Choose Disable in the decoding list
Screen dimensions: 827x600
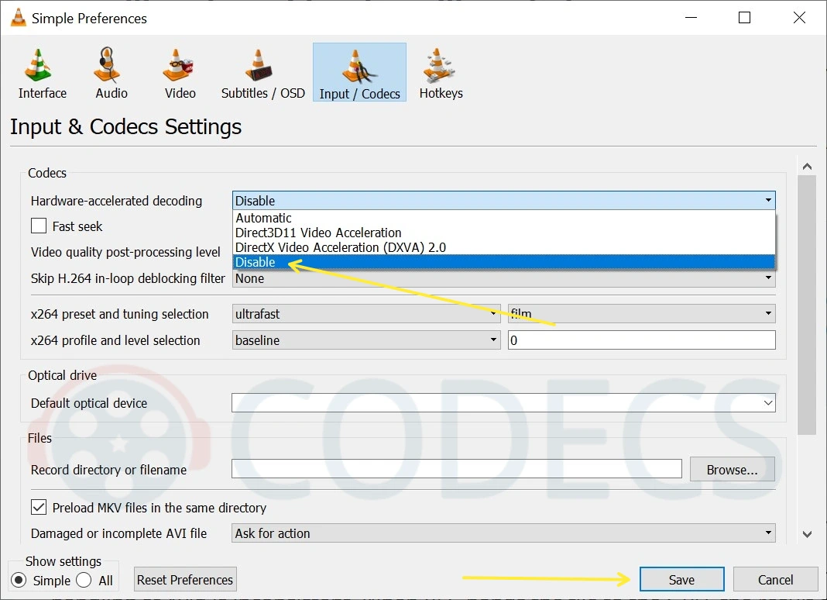(x=503, y=262)
